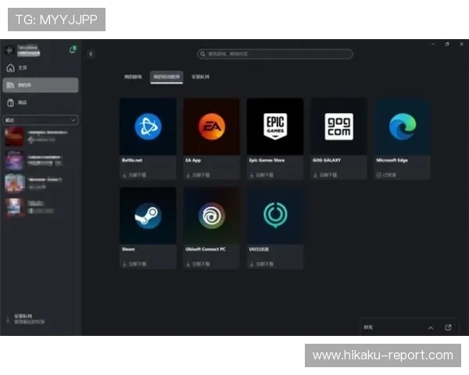This screenshot has width=469, height=375.
Task: Click the search box at the top
Action: point(274,54)
